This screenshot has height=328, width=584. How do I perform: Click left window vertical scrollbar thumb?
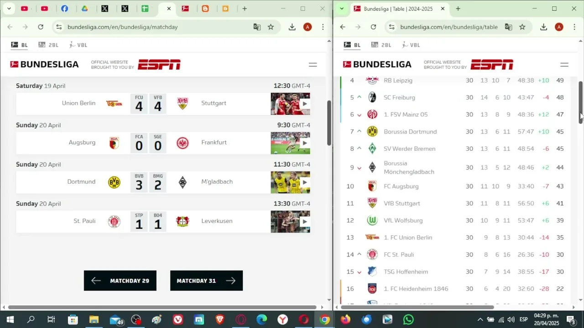click(329, 123)
